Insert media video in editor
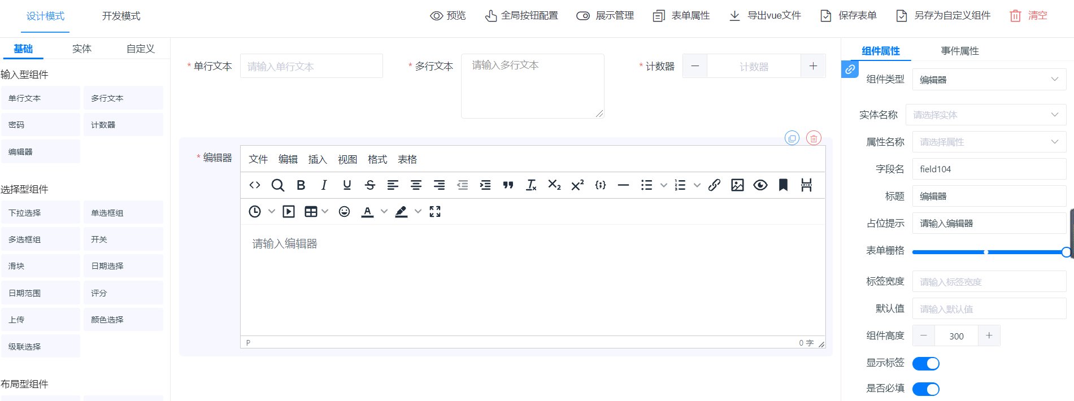This screenshot has width=1074, height=401. [289, 212]
